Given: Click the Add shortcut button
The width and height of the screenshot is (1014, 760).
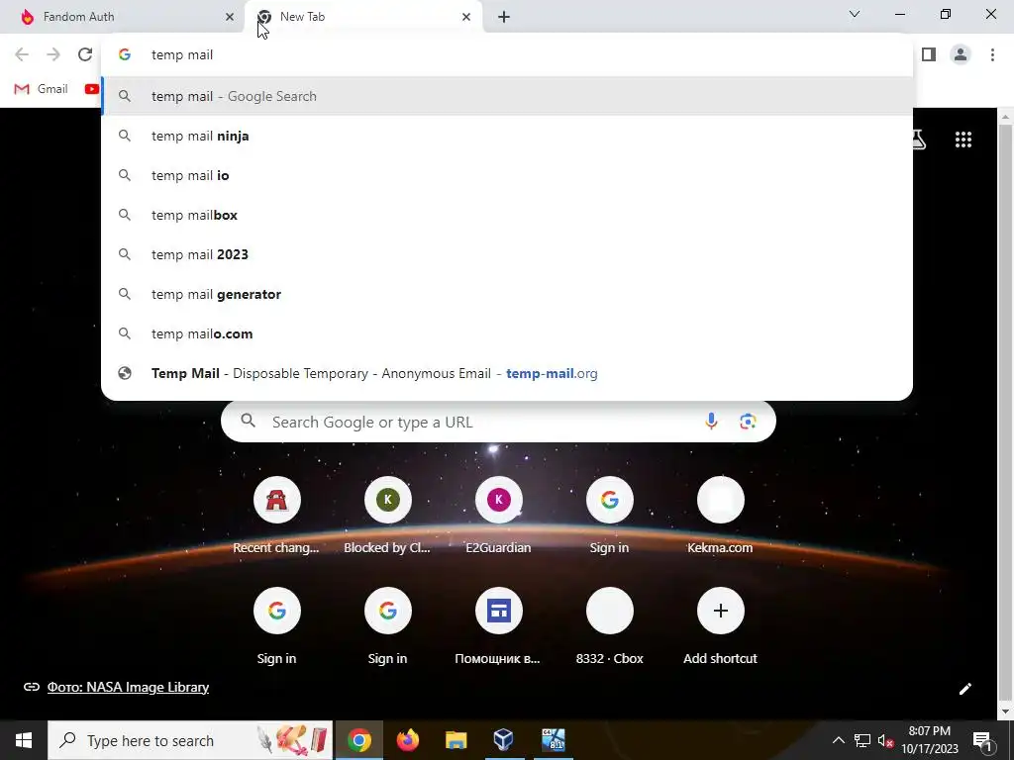Looking at the screenshot, I should [x=721, y=626].
